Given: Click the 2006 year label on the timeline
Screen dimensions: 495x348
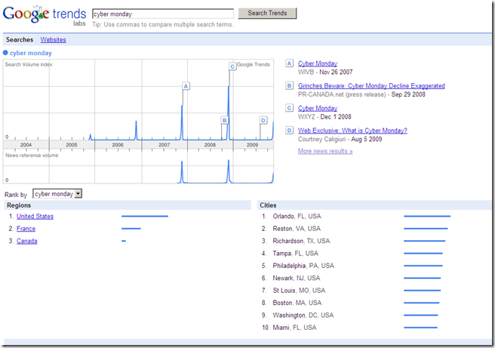Looking at the screenshot, I should tap(118, 145).
